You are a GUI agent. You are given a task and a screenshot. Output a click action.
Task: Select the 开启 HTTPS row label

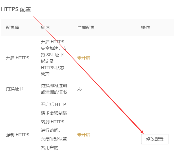pyautogui.click(x=18, y=58)
